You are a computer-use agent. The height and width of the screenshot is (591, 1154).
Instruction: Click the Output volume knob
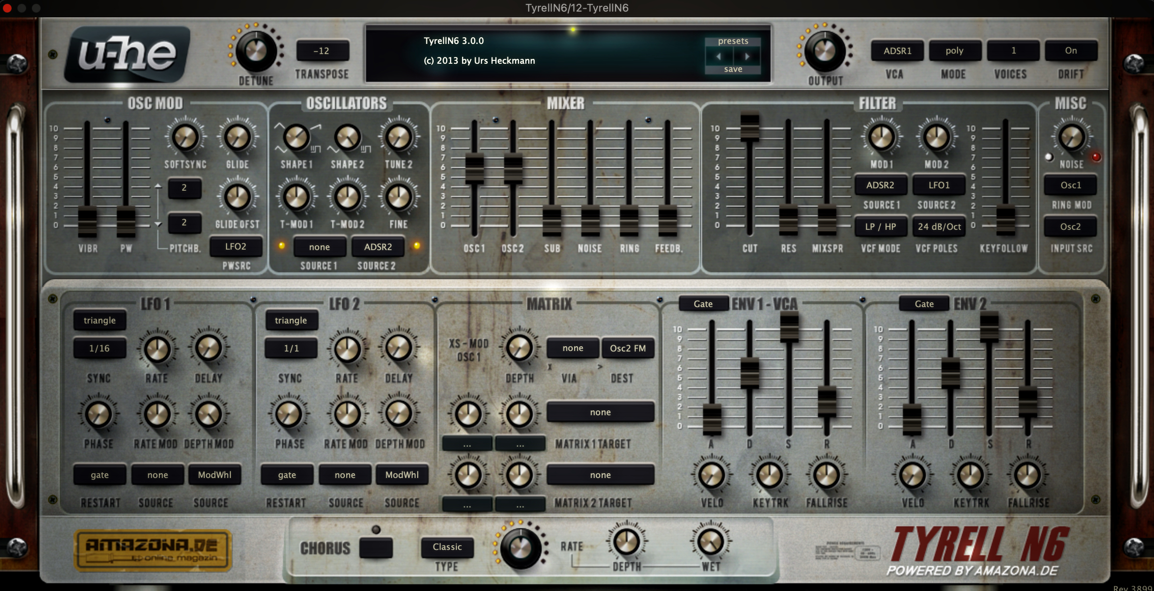825,51
